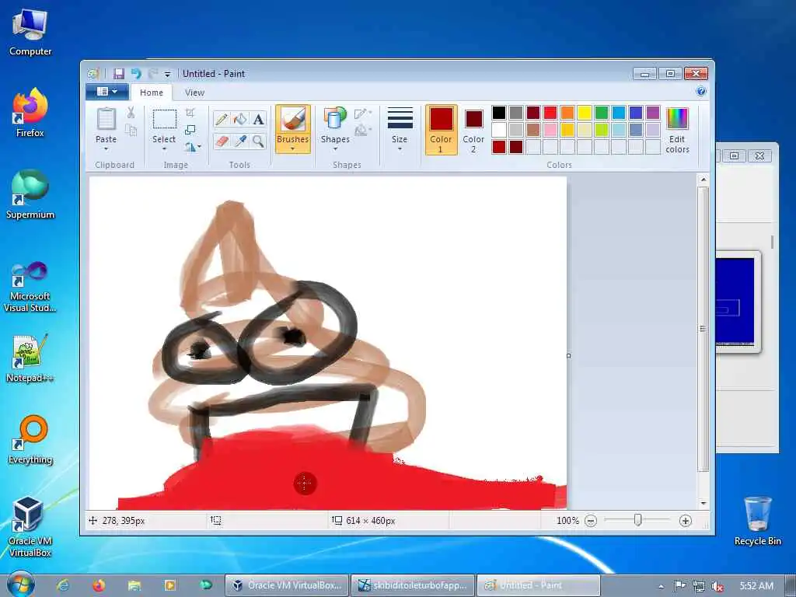Select Notepad++ desktop icon

pos(30,358)
